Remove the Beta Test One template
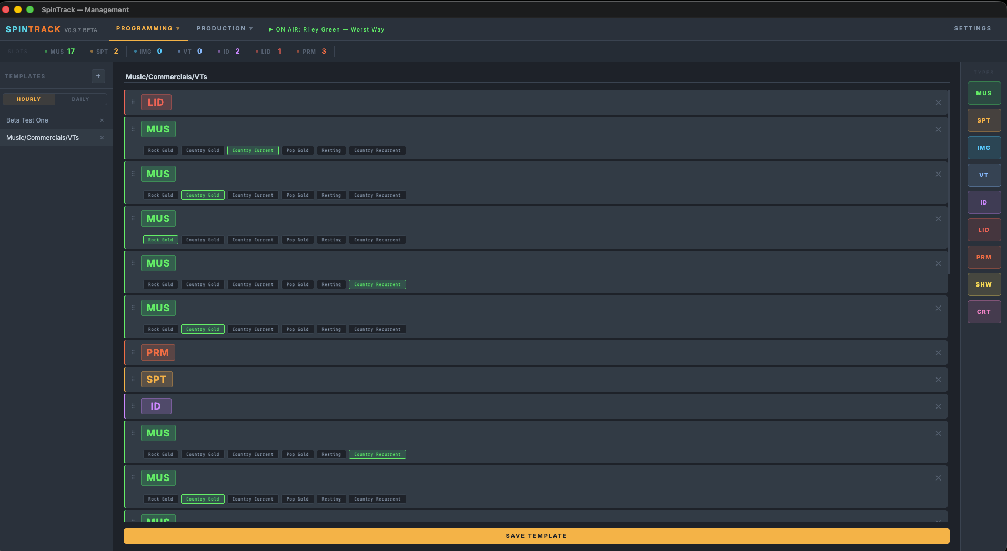1007x551 pixels. [102, 120]
